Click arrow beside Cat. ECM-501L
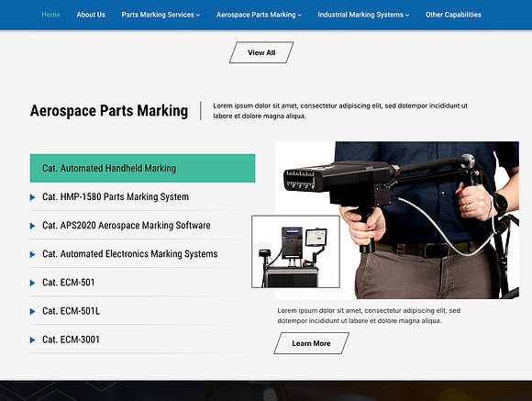532x401 pixels. pyautogui.click(x=33, y=311)
